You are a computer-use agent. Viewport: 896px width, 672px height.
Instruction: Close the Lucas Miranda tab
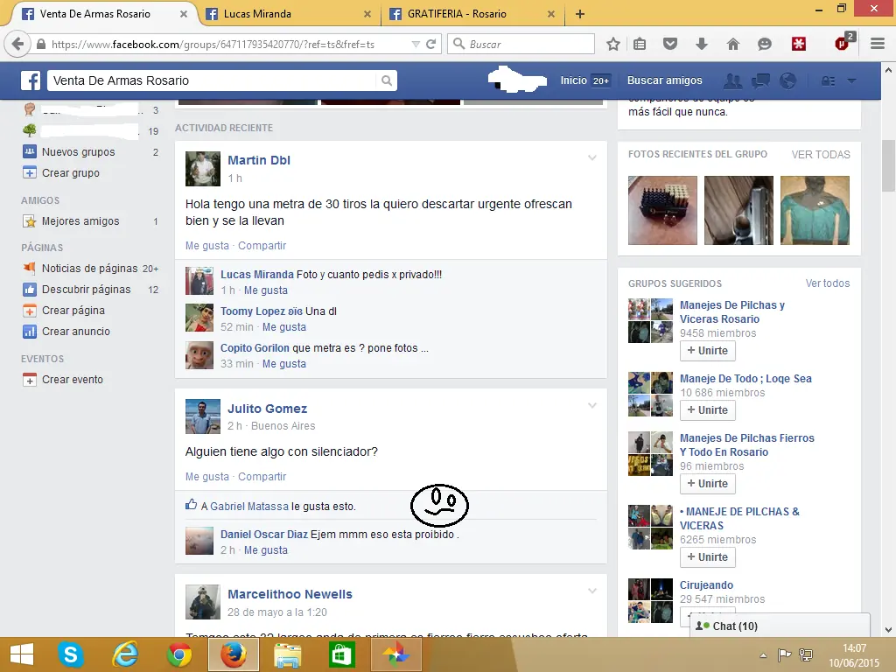[367, 14]
